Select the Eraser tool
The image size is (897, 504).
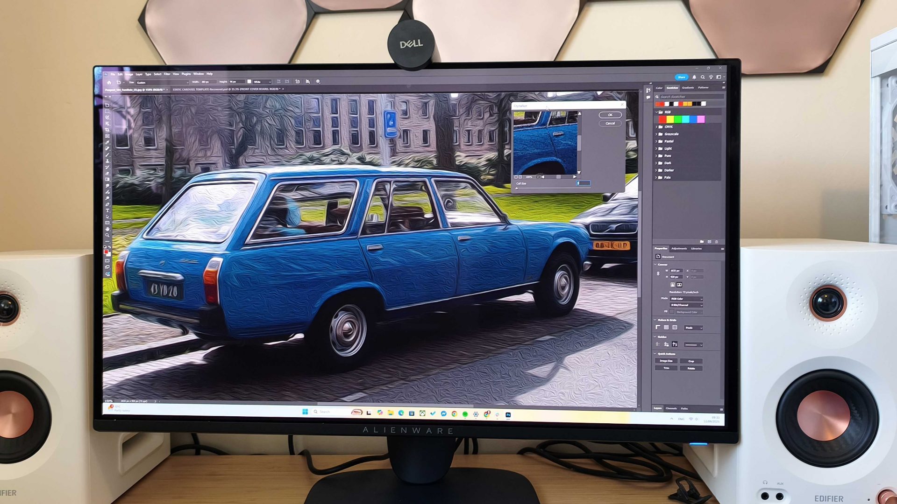pos(107,173)
